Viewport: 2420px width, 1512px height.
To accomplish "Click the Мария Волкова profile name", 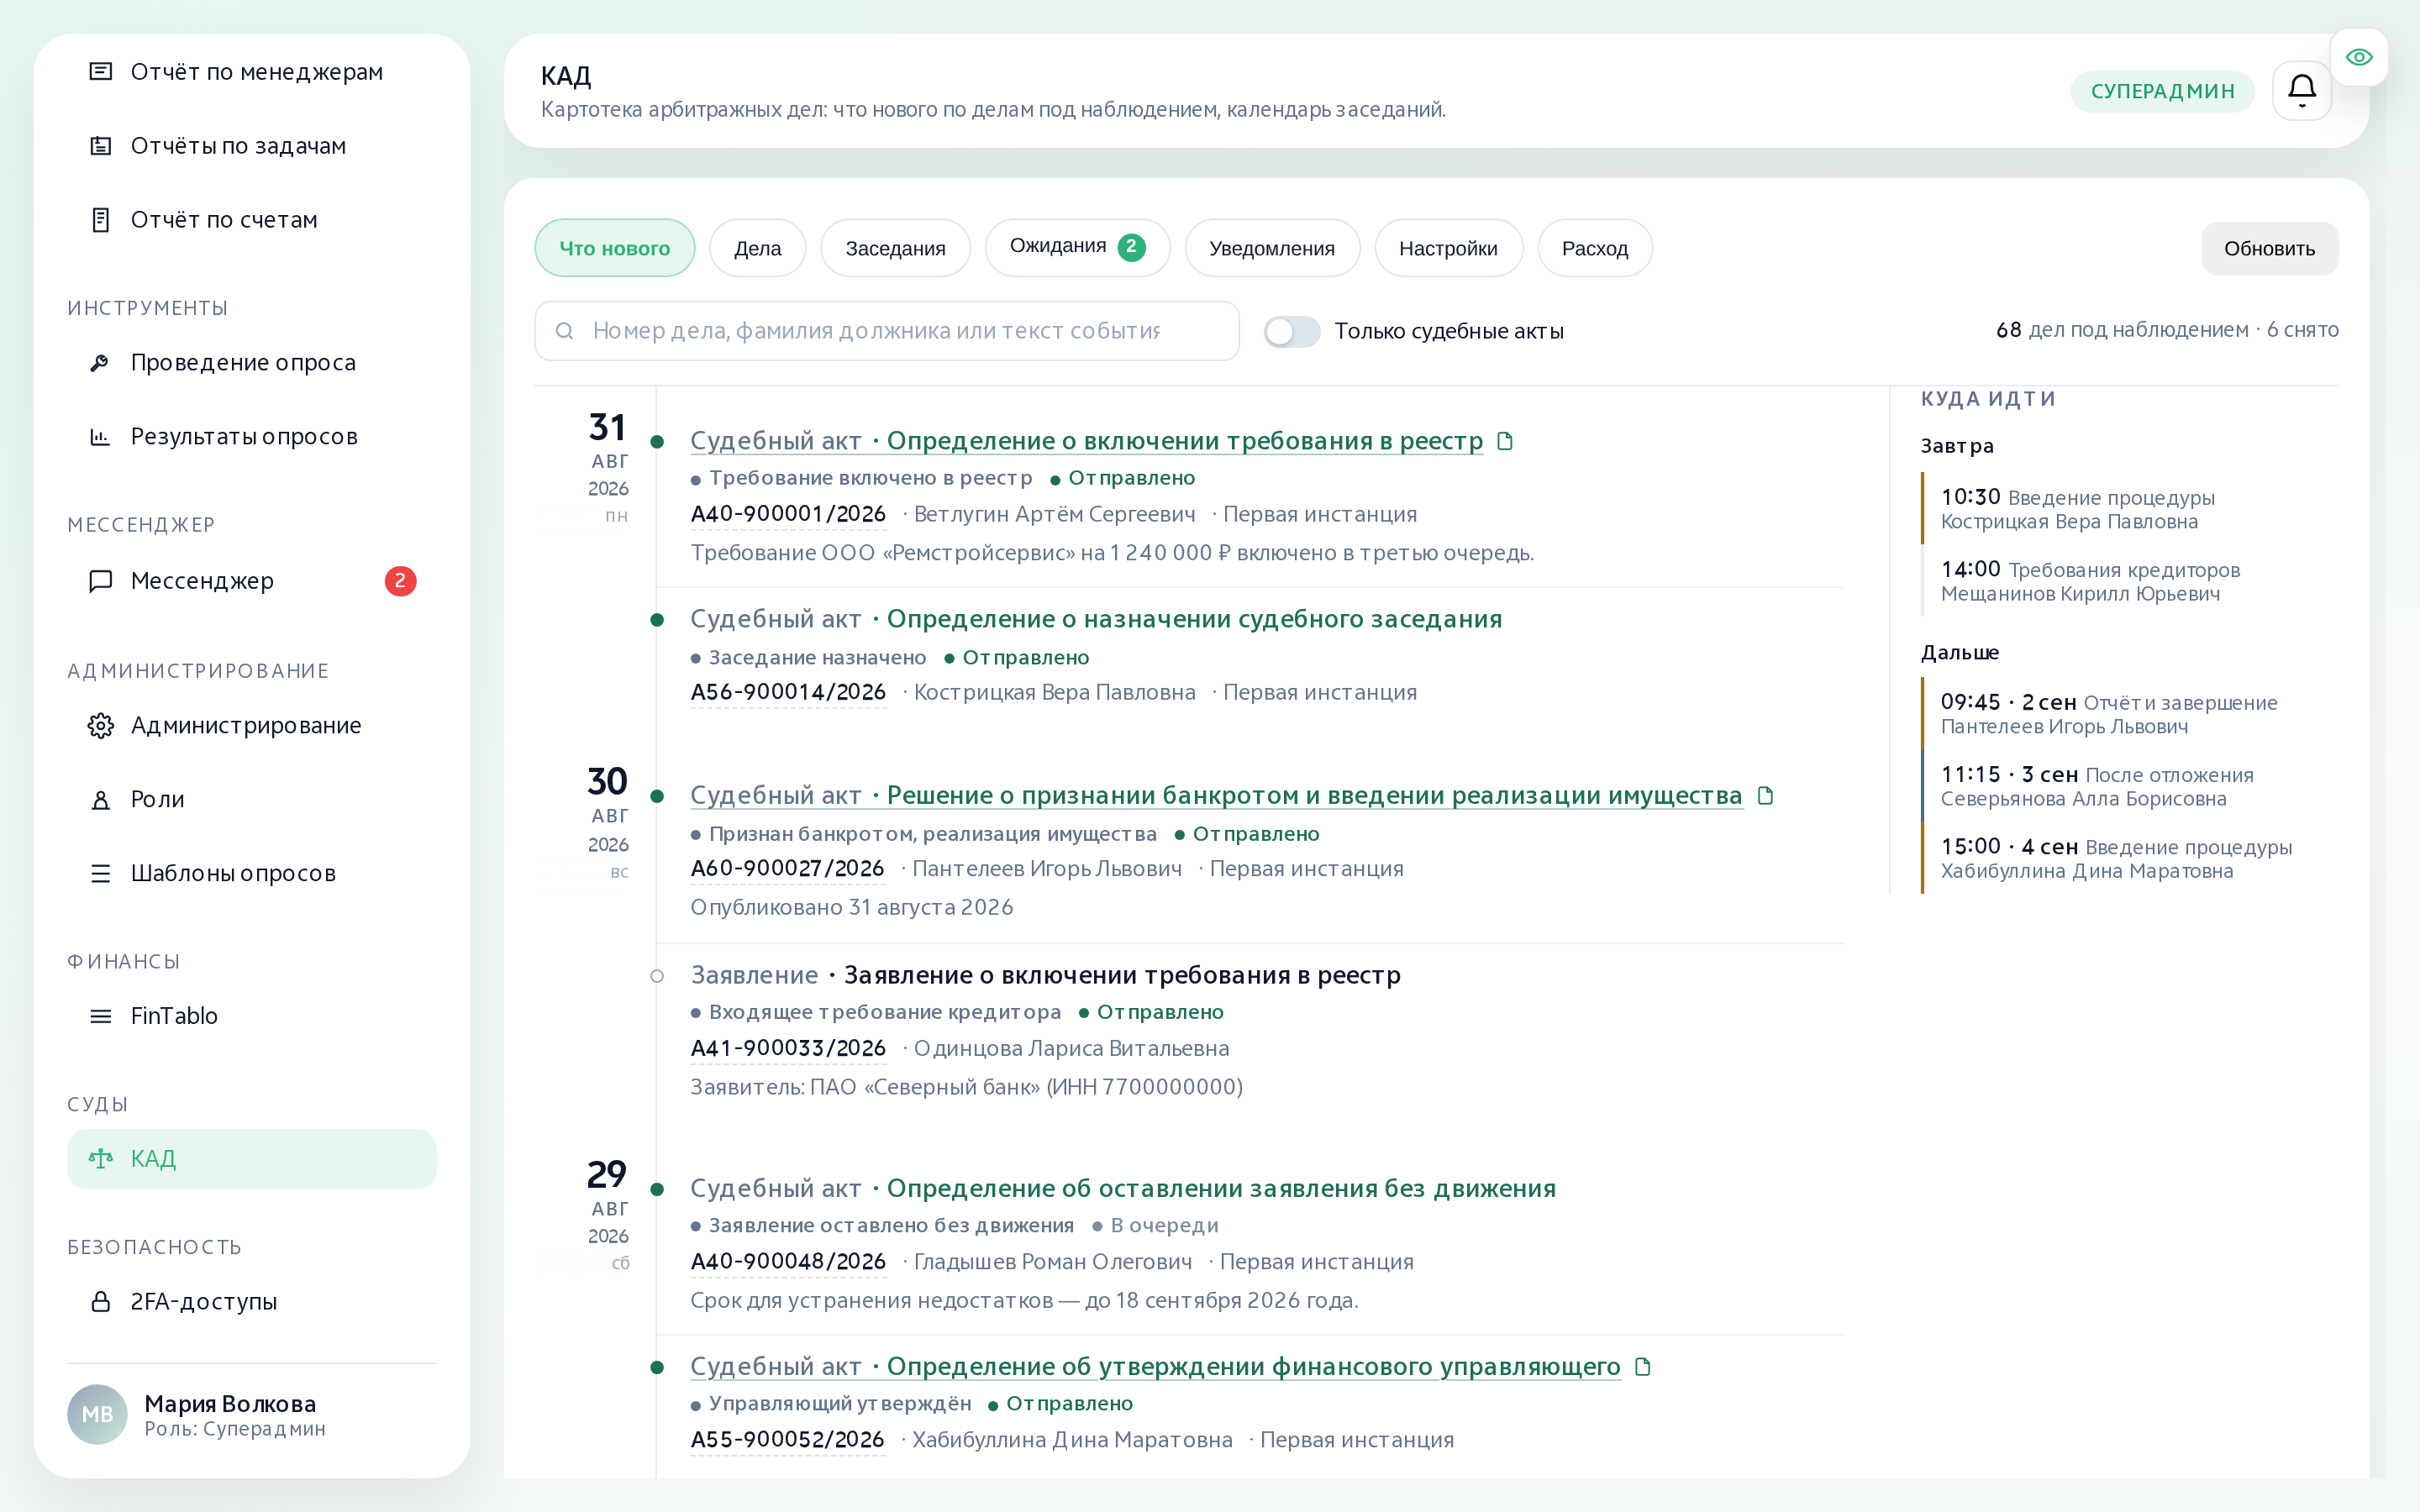I will [x=230, y=1404].
